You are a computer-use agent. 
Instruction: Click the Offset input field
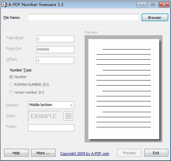pyautogui.click(x=55, y=60)
